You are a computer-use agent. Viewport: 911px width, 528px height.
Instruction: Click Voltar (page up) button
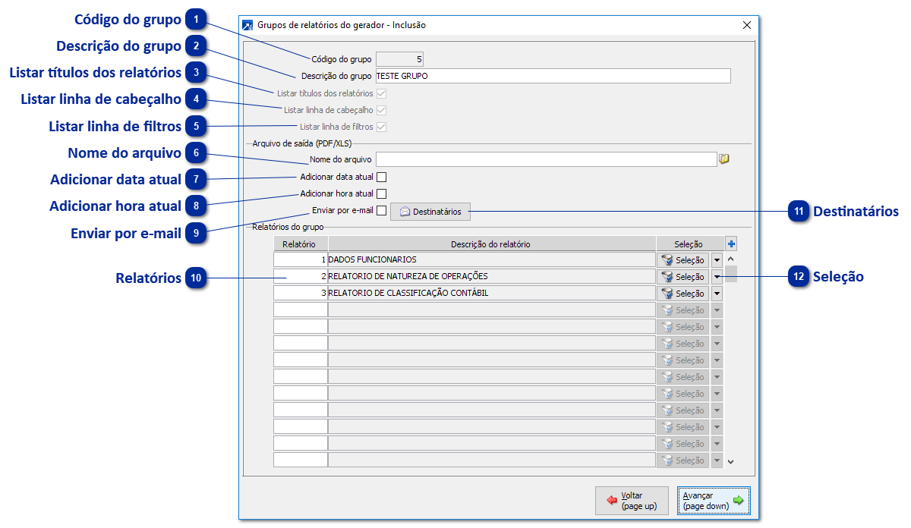pos(632,501)
